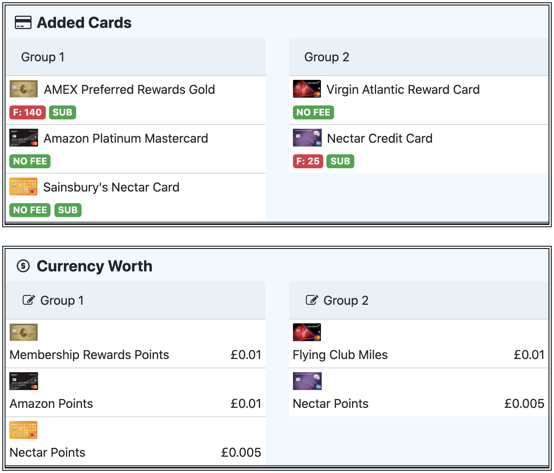This screenshot has height=473, width=554.
Task: Edit Group 2 currency worth via pencil icon
Action: tap(312, 300)
